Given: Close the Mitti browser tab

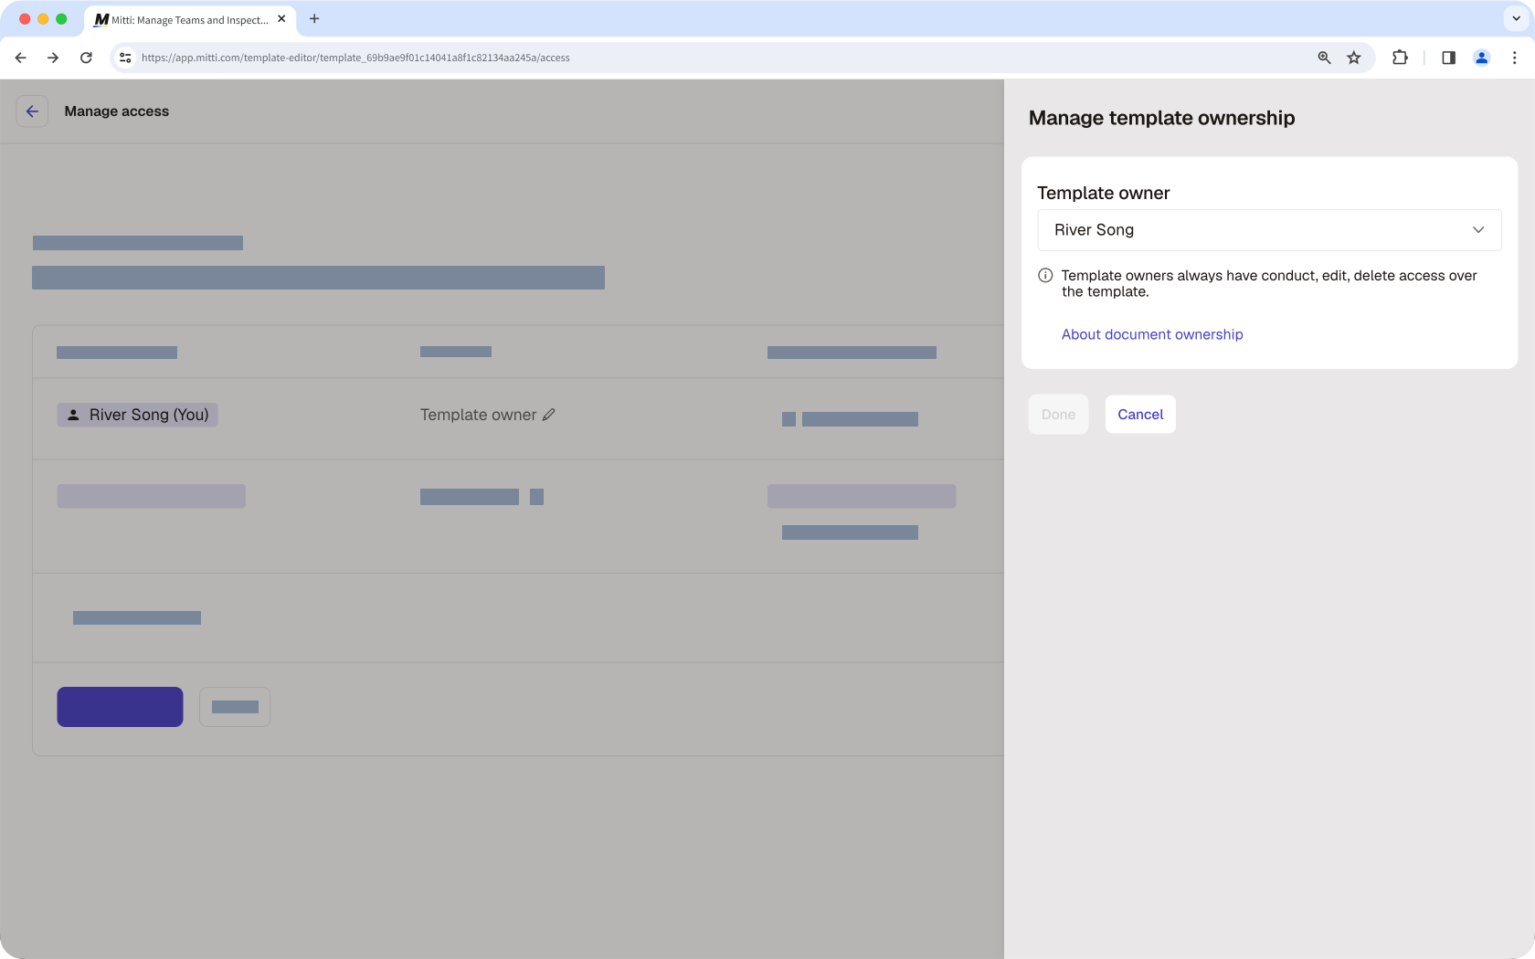Looking at the screenshot, I should pyautogui.click(x=281, y=18).
